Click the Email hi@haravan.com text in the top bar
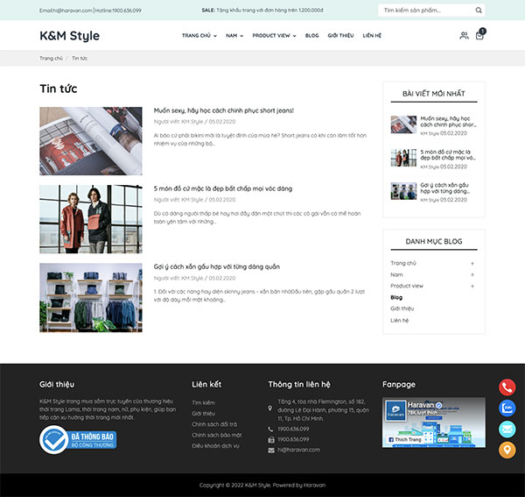The width and height of the screenshot is (525, 497). coord(66,11)
